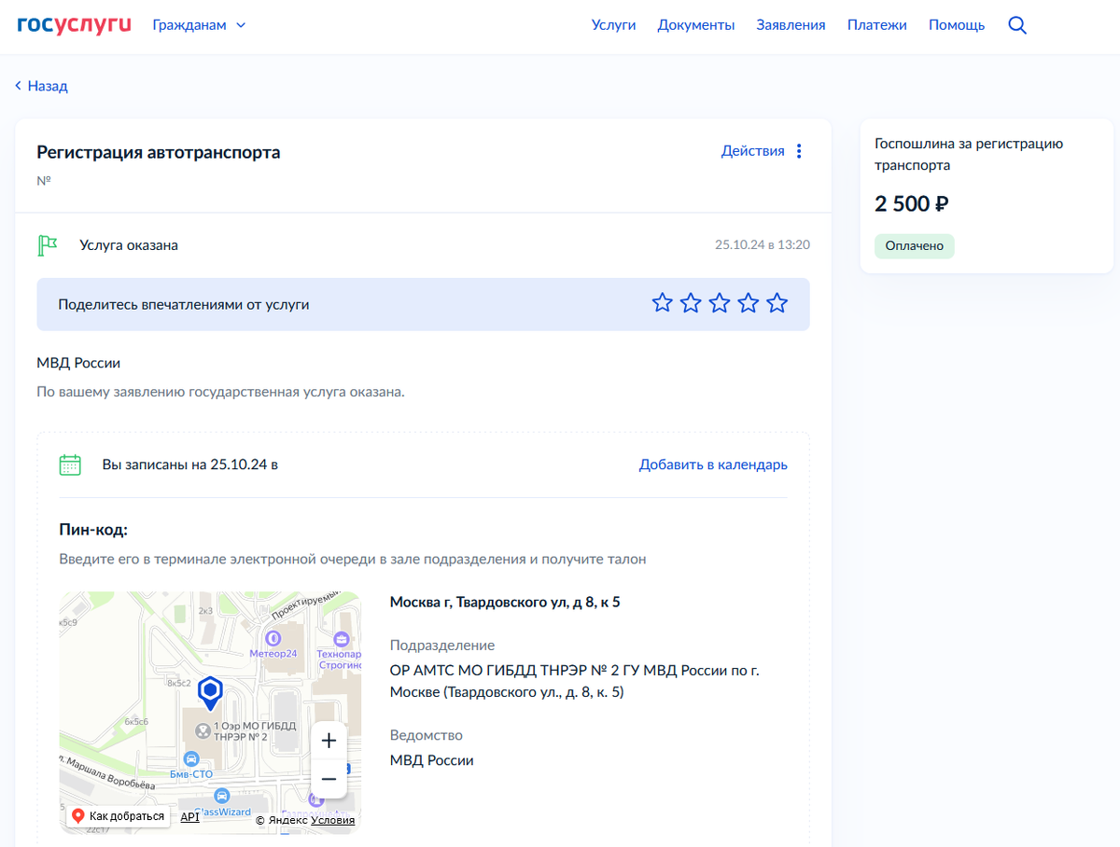Open the Услуги menu
The image size is (1120, 847).
[x=613, y=25]
